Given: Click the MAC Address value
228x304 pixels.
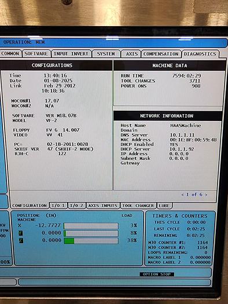Looking at the screenshot, I should point(193,140).
